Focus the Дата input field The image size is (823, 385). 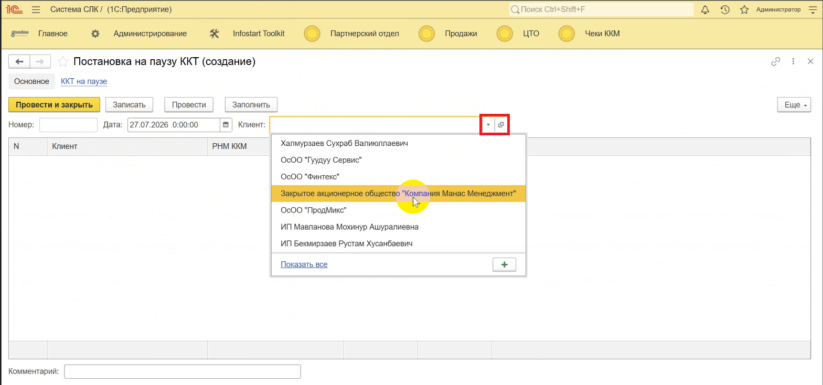pos(174,125)
